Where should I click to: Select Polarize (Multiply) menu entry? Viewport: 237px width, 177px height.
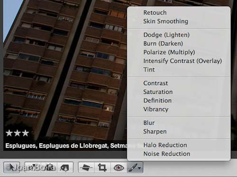tap(179, 52)
